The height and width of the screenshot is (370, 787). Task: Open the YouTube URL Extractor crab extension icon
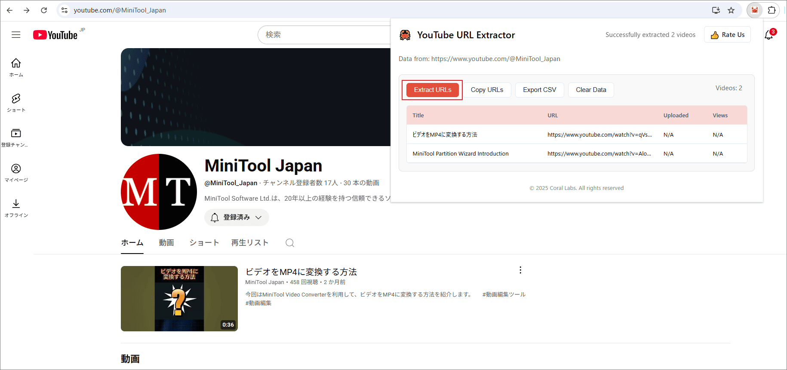pyautogui.click(x=755, y=10)
